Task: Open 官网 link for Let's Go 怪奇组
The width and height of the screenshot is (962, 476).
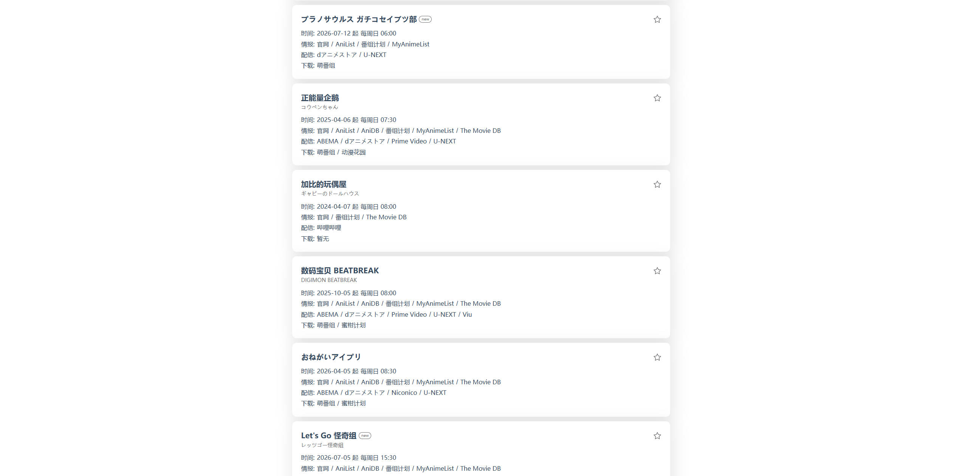Action: click(x=323, y=468)
